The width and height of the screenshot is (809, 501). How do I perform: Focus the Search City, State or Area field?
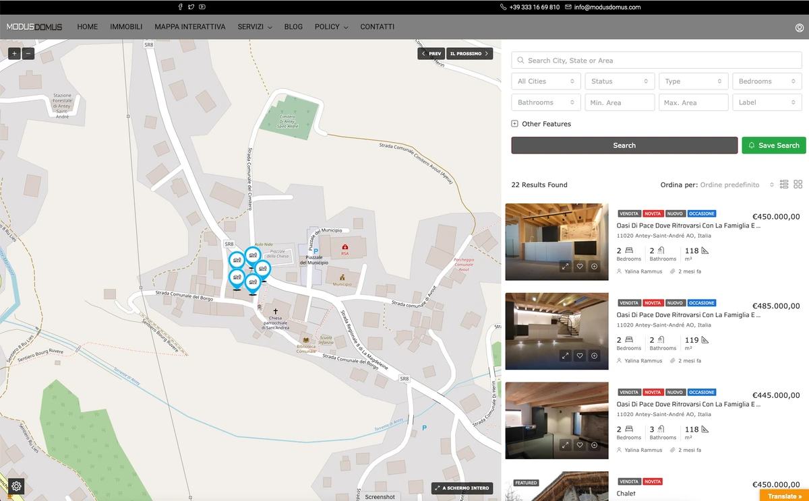[657, 61]
